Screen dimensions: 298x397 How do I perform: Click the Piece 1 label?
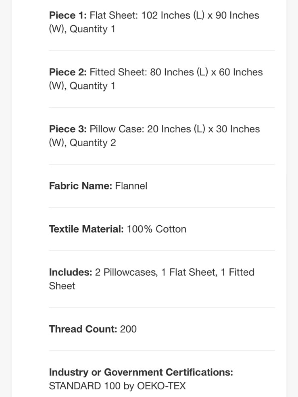[x=68, y=15]
